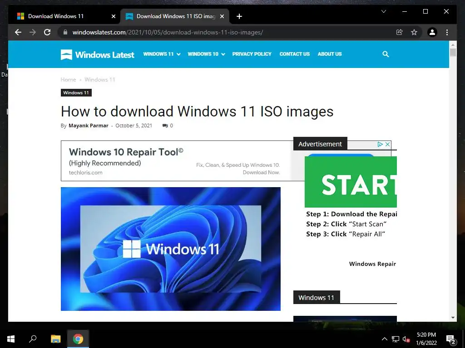The image size is (465, 348).
Task: Click the page scrollbar down arrow
Action: click(453, 318)
